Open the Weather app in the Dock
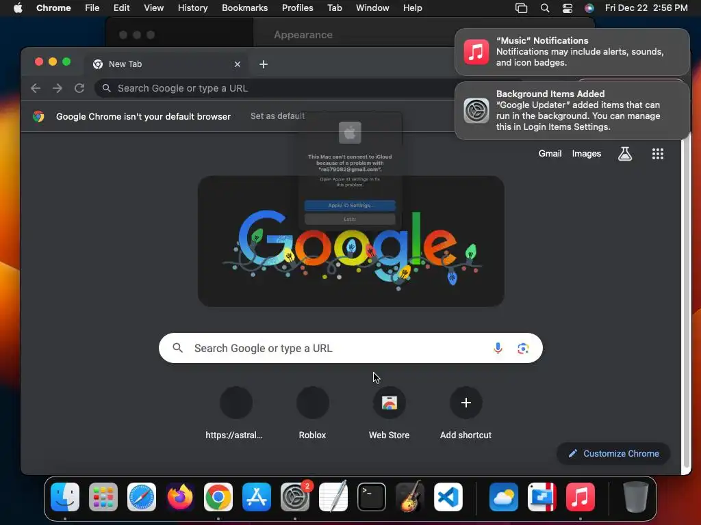This screenshot has height=525, width=701. click(504, 497)
